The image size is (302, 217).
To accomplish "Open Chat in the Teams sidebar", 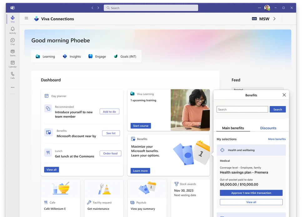I will click(x=13, y=41).
